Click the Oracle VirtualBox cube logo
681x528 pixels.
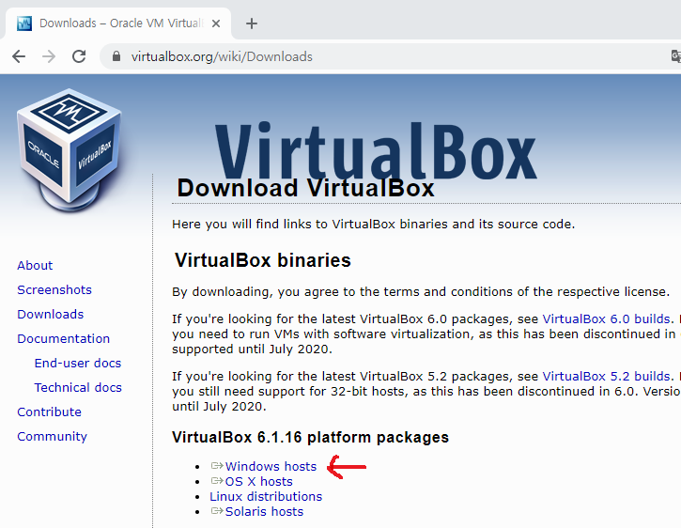[70, 150]
